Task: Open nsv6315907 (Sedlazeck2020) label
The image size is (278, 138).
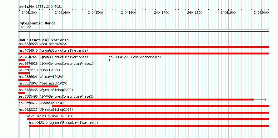Action: point(43,83)
